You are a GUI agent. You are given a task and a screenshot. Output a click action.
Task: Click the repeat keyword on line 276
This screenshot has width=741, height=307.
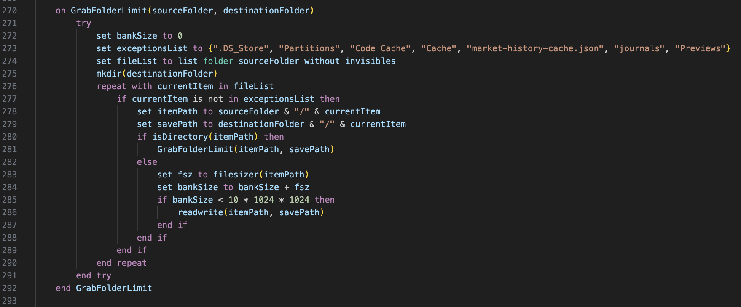(x=111, y=86)
